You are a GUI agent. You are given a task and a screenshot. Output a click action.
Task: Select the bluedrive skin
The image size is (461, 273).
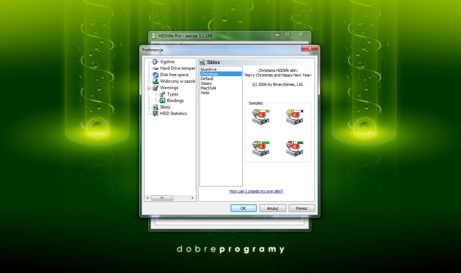pos(221,69)
